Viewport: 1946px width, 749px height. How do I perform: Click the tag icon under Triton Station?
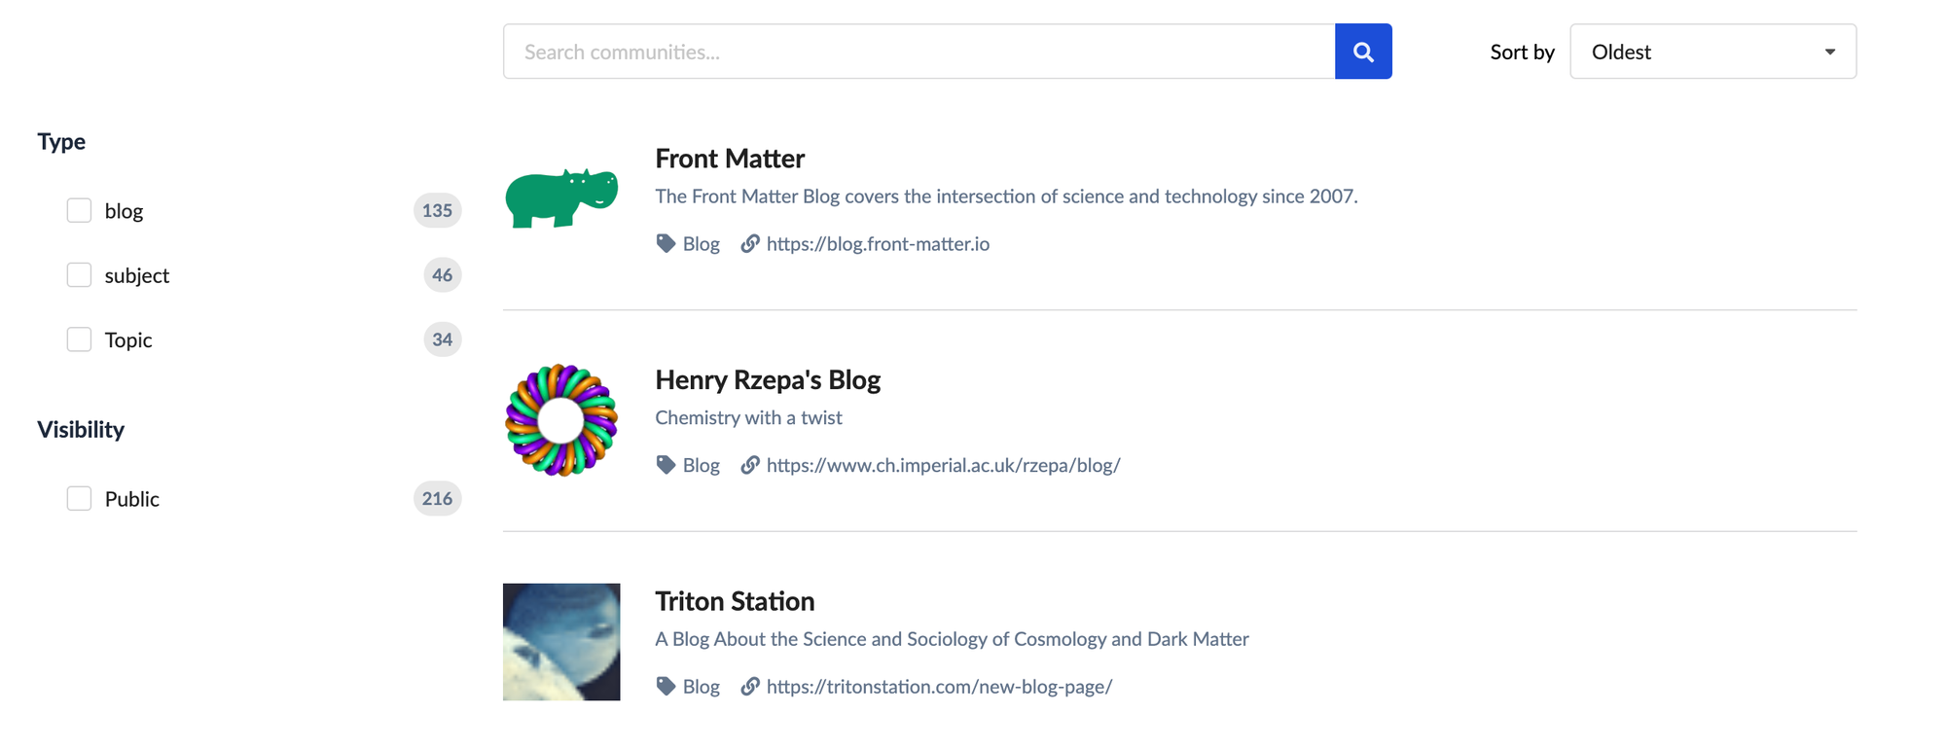[666, 687]
